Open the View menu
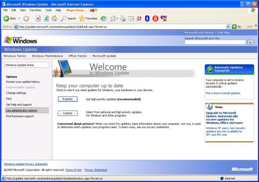Viewport: 259px width, 182px height. [x=23, y=10]
